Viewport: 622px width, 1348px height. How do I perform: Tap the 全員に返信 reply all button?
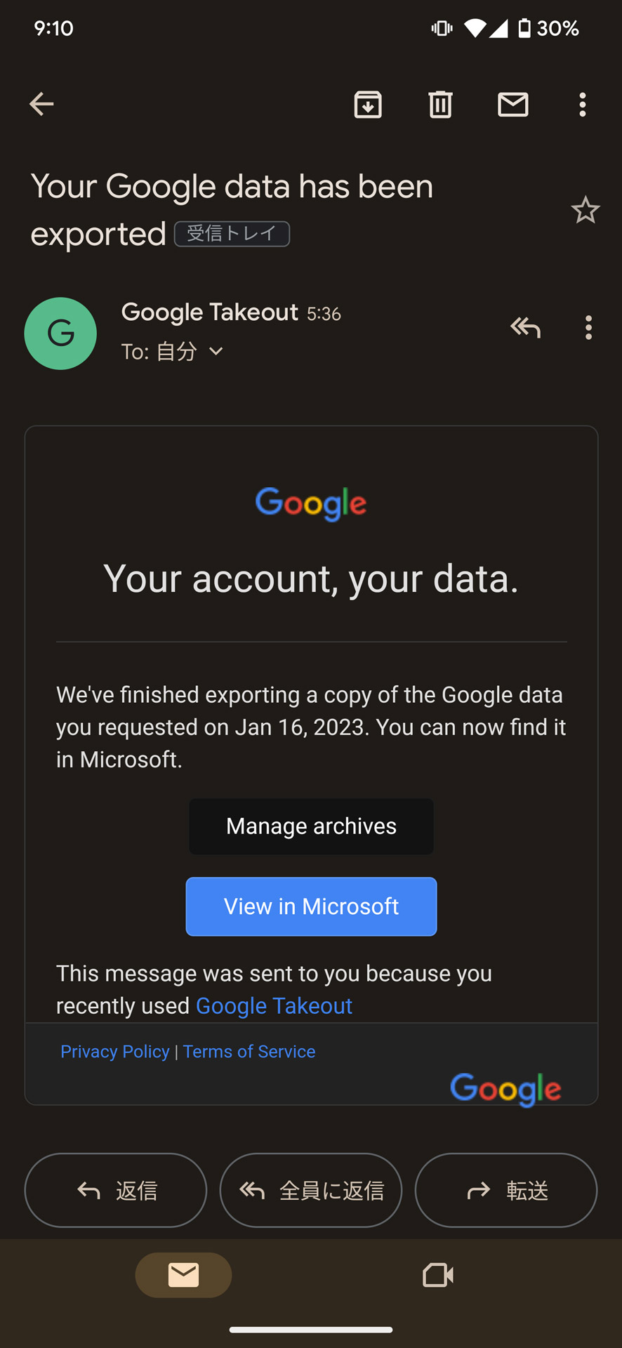[x=311, y=1190]
